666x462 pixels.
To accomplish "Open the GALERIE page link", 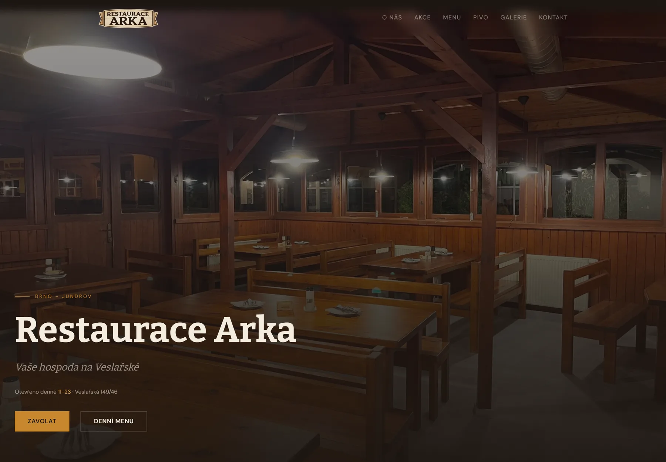I will (513, 17).
